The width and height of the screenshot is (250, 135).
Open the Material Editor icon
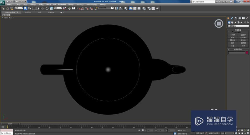[x=144, y=8]
